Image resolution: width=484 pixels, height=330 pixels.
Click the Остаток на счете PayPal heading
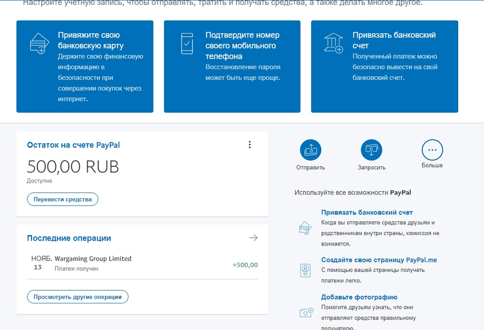tap(73, 145)
